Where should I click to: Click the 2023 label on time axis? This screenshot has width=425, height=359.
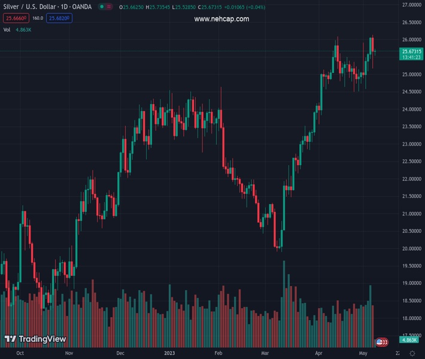[x=170, y=354]
